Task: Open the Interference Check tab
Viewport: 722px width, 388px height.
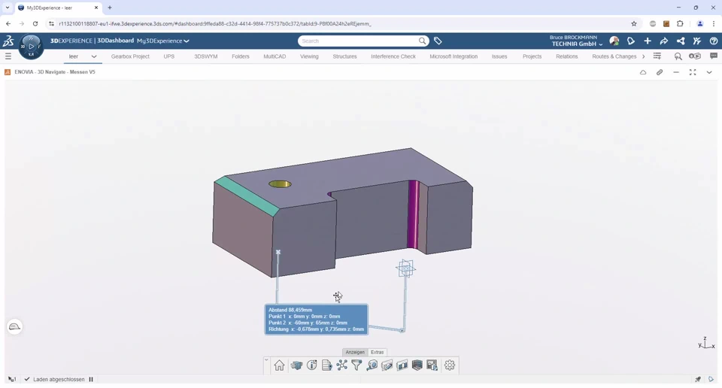Action: point(393,56)
